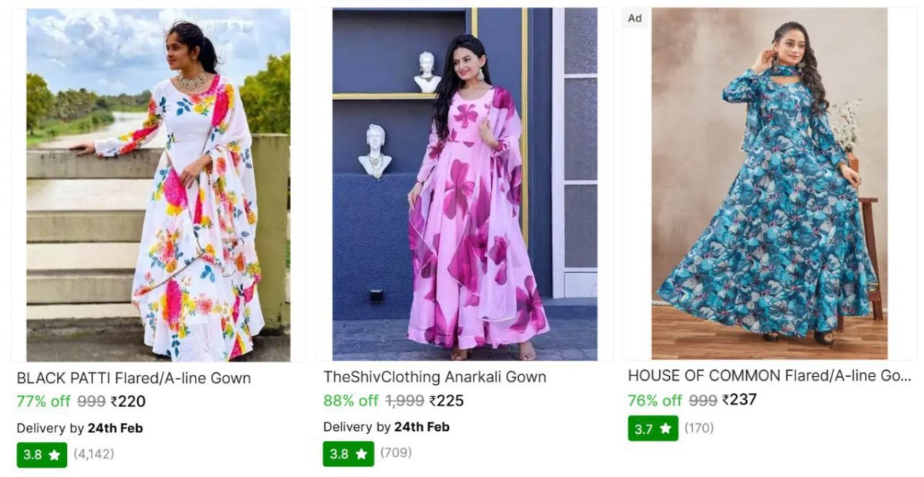Image resolution: width=924 pixels, height=477 pixels.
Task: Click the ₹237 discounted price
Action: click(739, 399)
